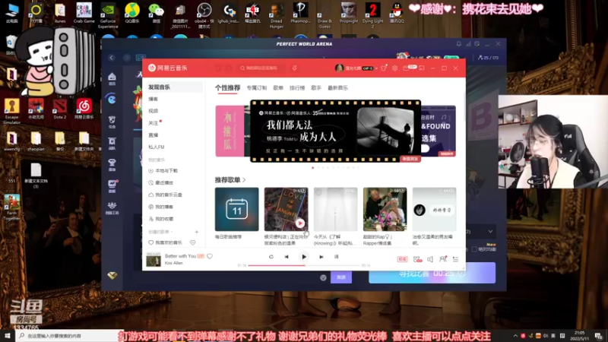
Task: Start heartbeat mode icon beside 我喜欢的音乐
Action: 193,242
